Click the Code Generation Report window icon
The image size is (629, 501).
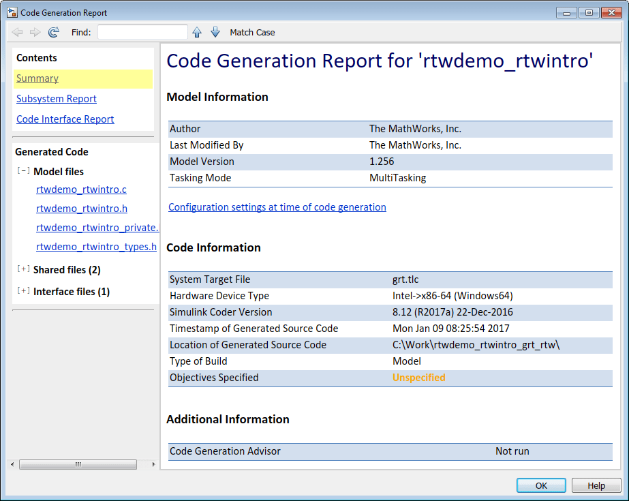pyautogui.click(x=12, y=12)
